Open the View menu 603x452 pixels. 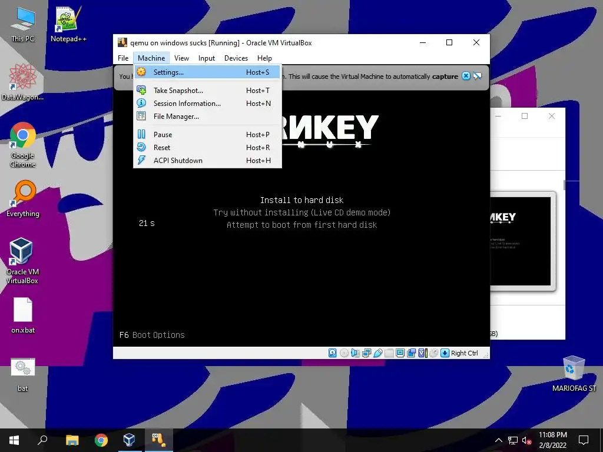point(181,58)
